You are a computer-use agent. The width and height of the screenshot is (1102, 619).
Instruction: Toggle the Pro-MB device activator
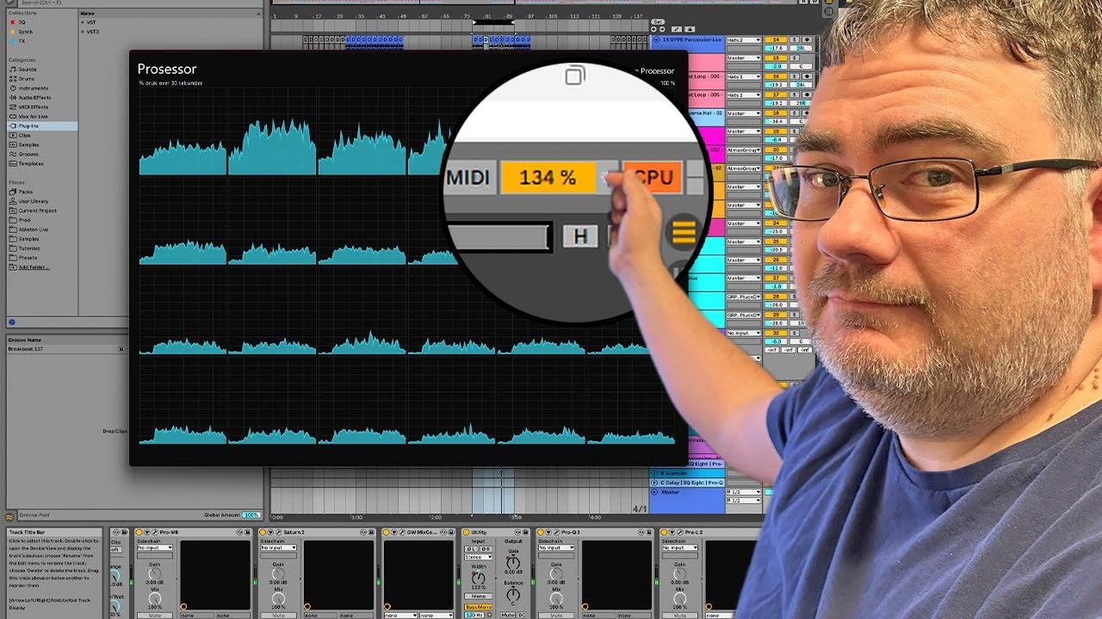139,533
